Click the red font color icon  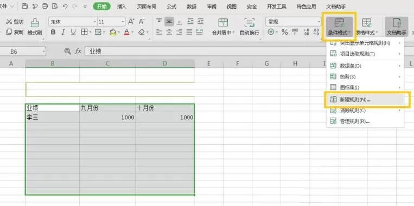[127, 32]
